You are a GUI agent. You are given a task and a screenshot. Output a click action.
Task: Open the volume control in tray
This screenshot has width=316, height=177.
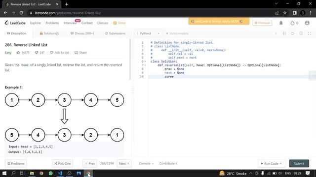click(280, 173)
